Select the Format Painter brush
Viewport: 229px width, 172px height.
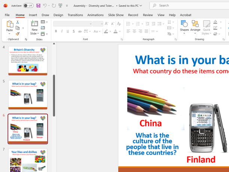pos(18,34)
